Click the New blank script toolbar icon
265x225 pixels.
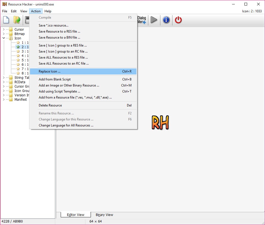point(6,20)
